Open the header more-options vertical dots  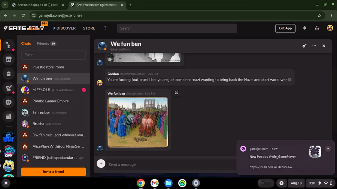105,28
